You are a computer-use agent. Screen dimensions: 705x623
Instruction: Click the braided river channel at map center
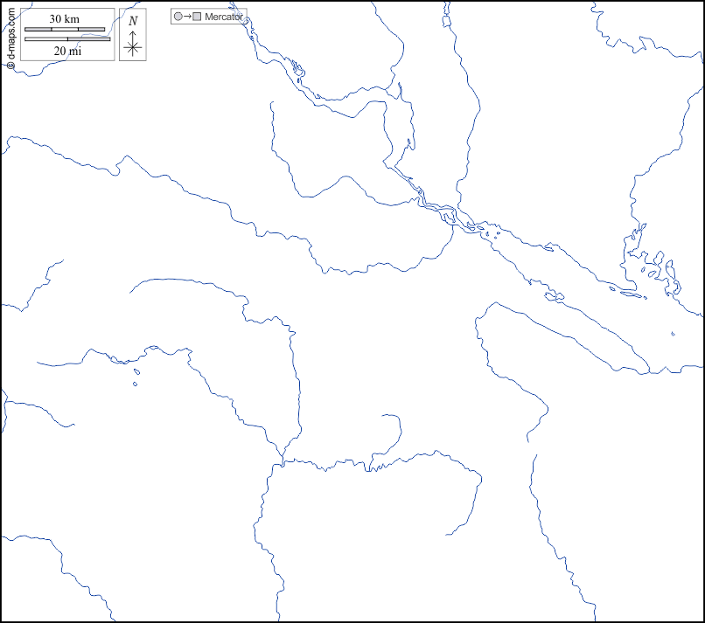[433, 208]
